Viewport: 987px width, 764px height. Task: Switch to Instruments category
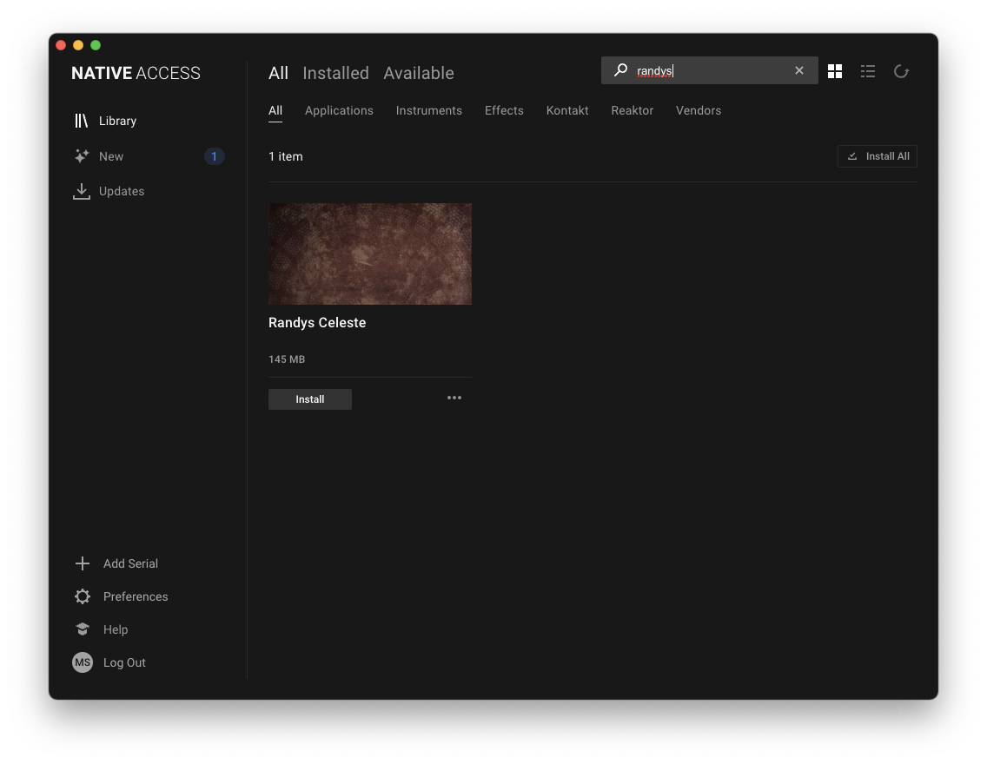click(428, 110)
